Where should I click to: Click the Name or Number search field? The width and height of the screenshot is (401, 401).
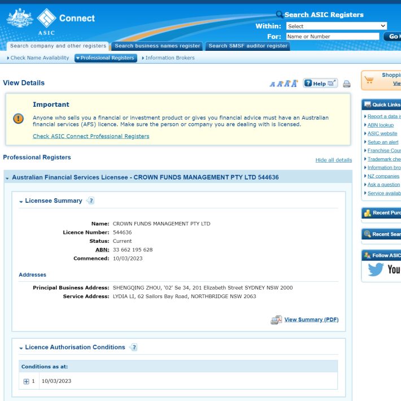click(332, 37)
